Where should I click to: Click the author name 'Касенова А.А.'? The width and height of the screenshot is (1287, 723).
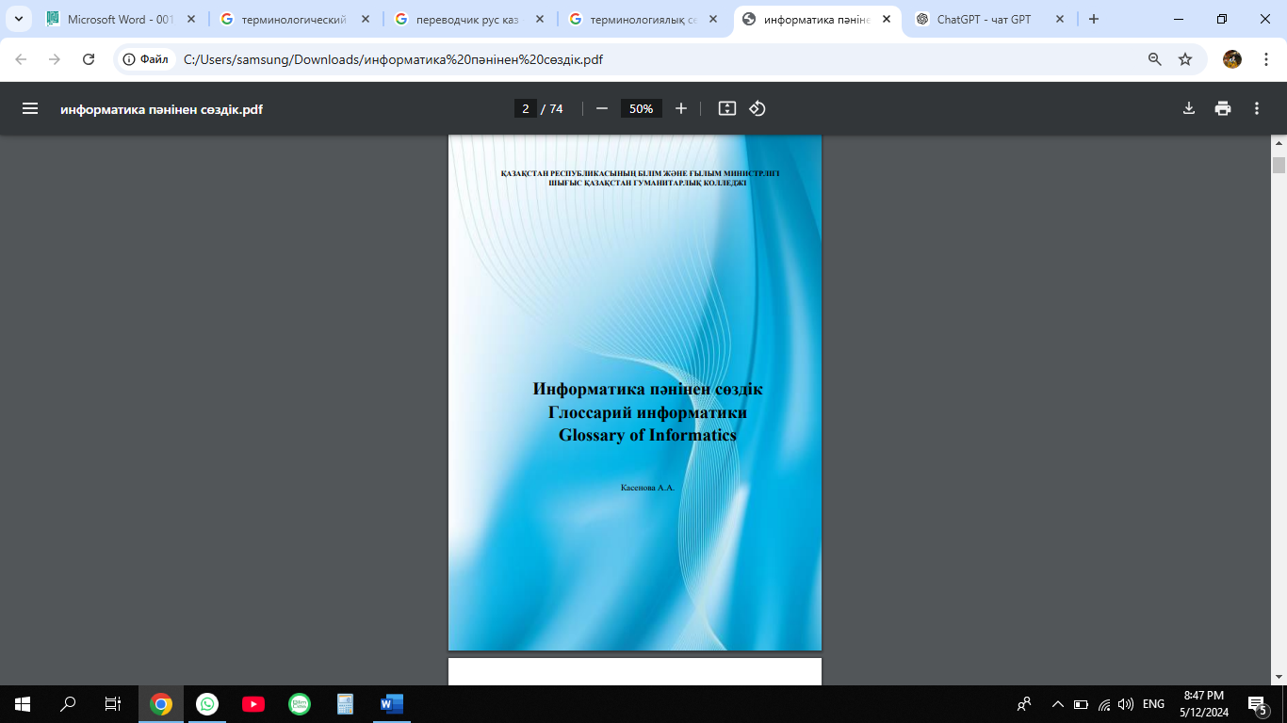coord(648,488)
